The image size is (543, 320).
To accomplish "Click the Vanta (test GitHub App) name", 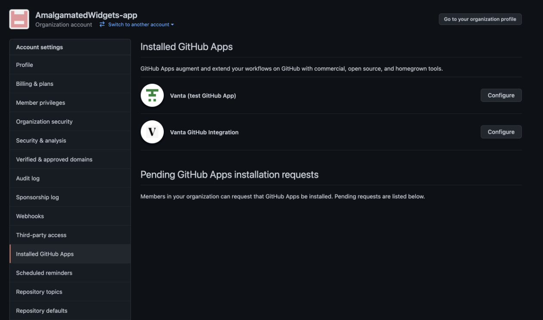I will pyautogui.click(x=203, y=96).
